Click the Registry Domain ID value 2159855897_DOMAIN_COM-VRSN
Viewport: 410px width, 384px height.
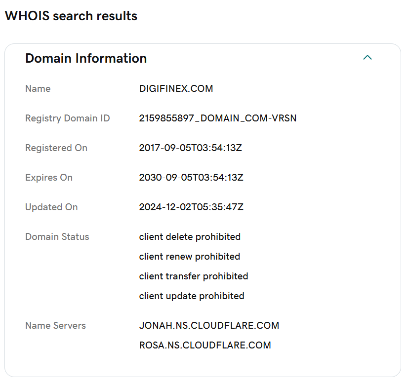pyautogui.click(x=217, y=118)
